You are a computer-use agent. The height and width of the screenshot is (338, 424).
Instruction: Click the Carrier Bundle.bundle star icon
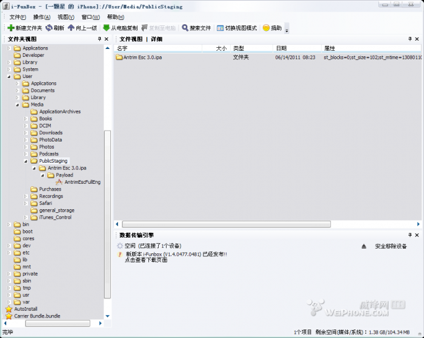(9, 316)
